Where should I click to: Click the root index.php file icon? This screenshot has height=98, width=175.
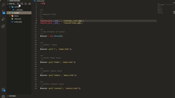(x=12, y=22)
